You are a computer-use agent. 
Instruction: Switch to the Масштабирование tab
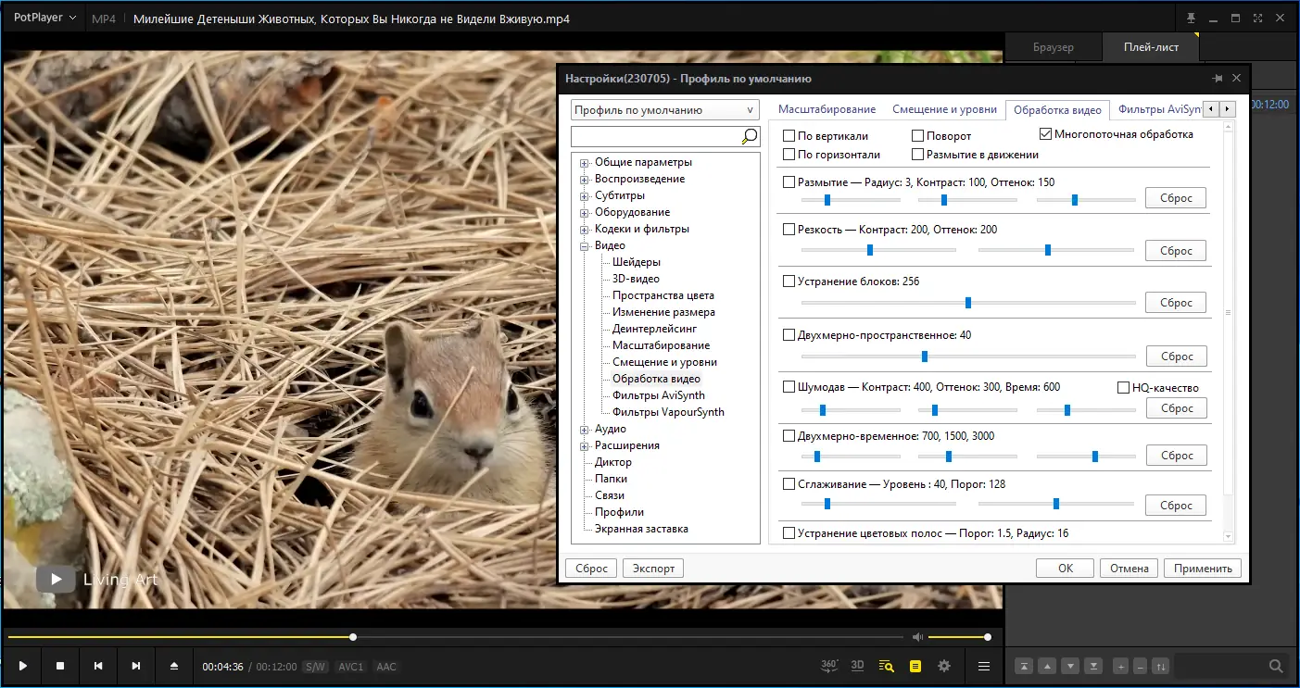827,109
